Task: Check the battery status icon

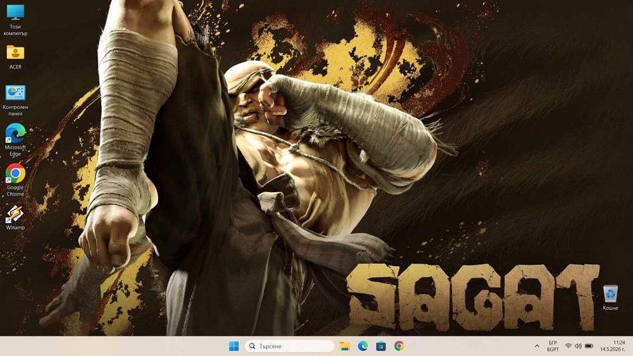Action: pos(589,346)
